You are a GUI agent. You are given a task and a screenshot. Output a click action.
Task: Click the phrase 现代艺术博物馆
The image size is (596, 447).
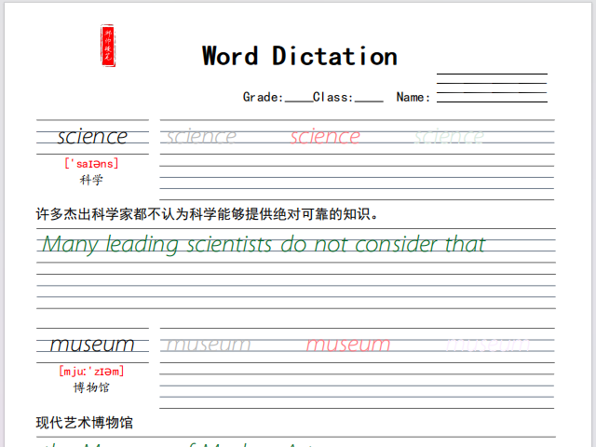pos(84,423)
